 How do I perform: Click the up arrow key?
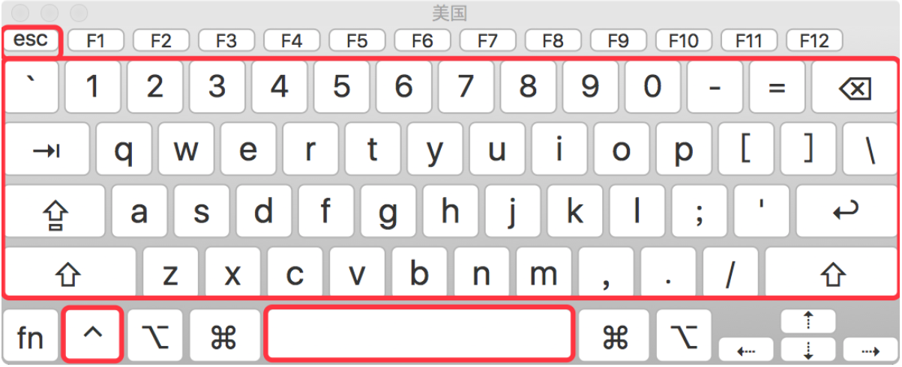coord(808,322)
